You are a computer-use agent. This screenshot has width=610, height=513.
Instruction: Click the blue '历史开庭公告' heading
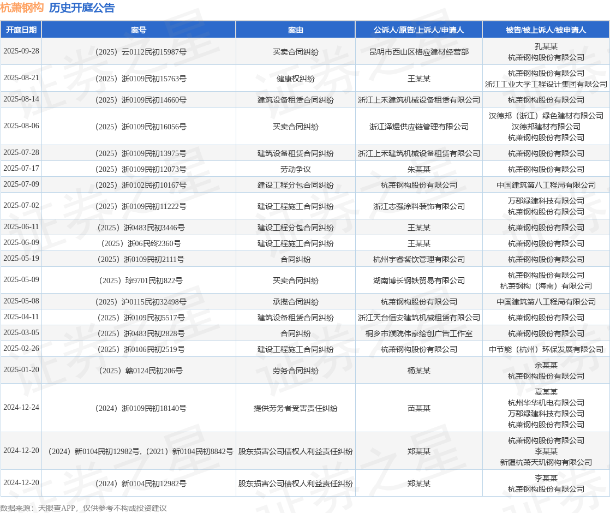82,8
